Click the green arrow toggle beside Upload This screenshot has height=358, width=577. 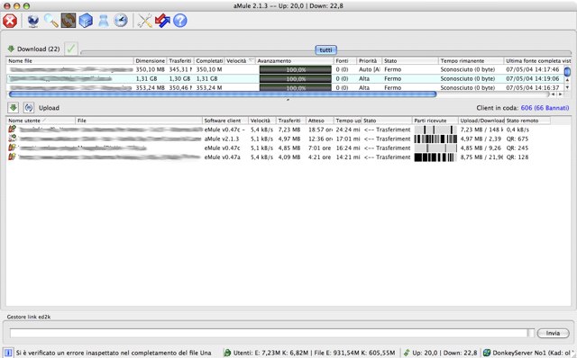tap(14, 108)
